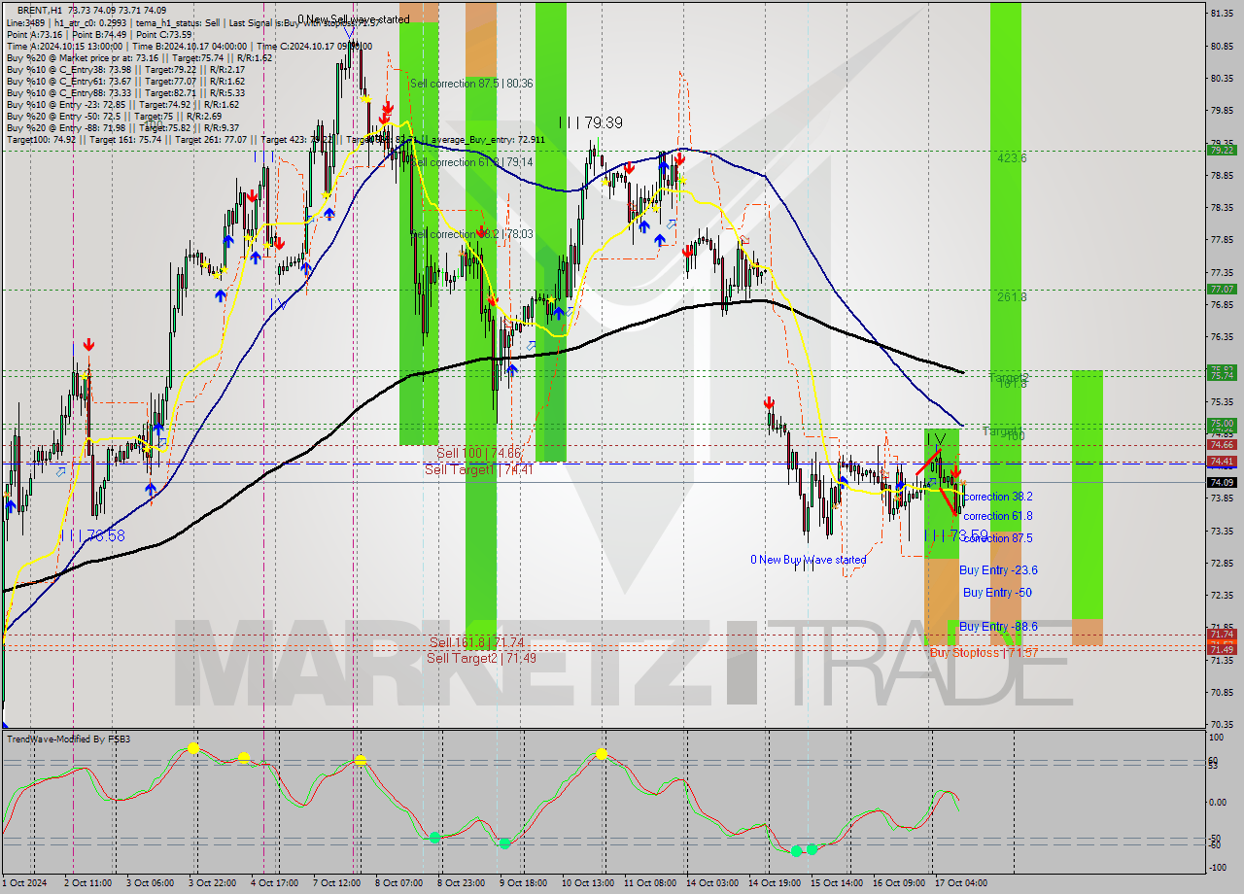1244x894 pixels.
Task: Click the '16 Oct 09:00' time label
Action: point(899,882)
